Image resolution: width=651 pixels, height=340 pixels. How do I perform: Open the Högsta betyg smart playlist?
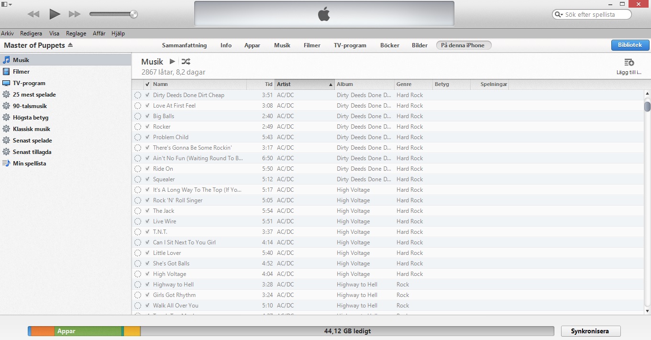[x=66, y=118]
